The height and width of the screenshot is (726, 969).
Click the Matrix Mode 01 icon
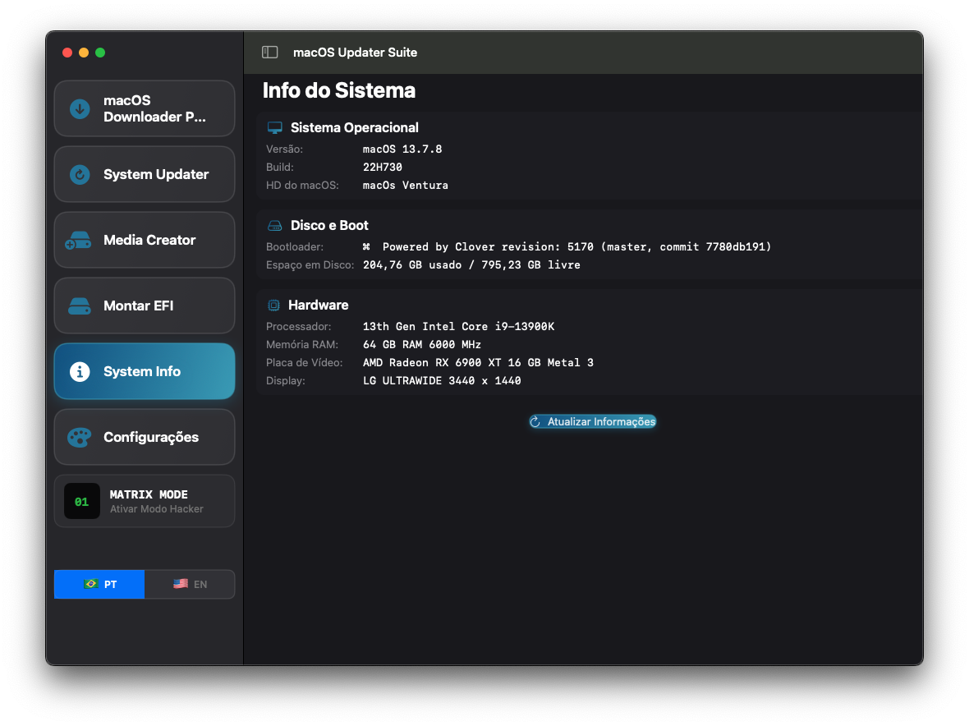click(82, 501)
